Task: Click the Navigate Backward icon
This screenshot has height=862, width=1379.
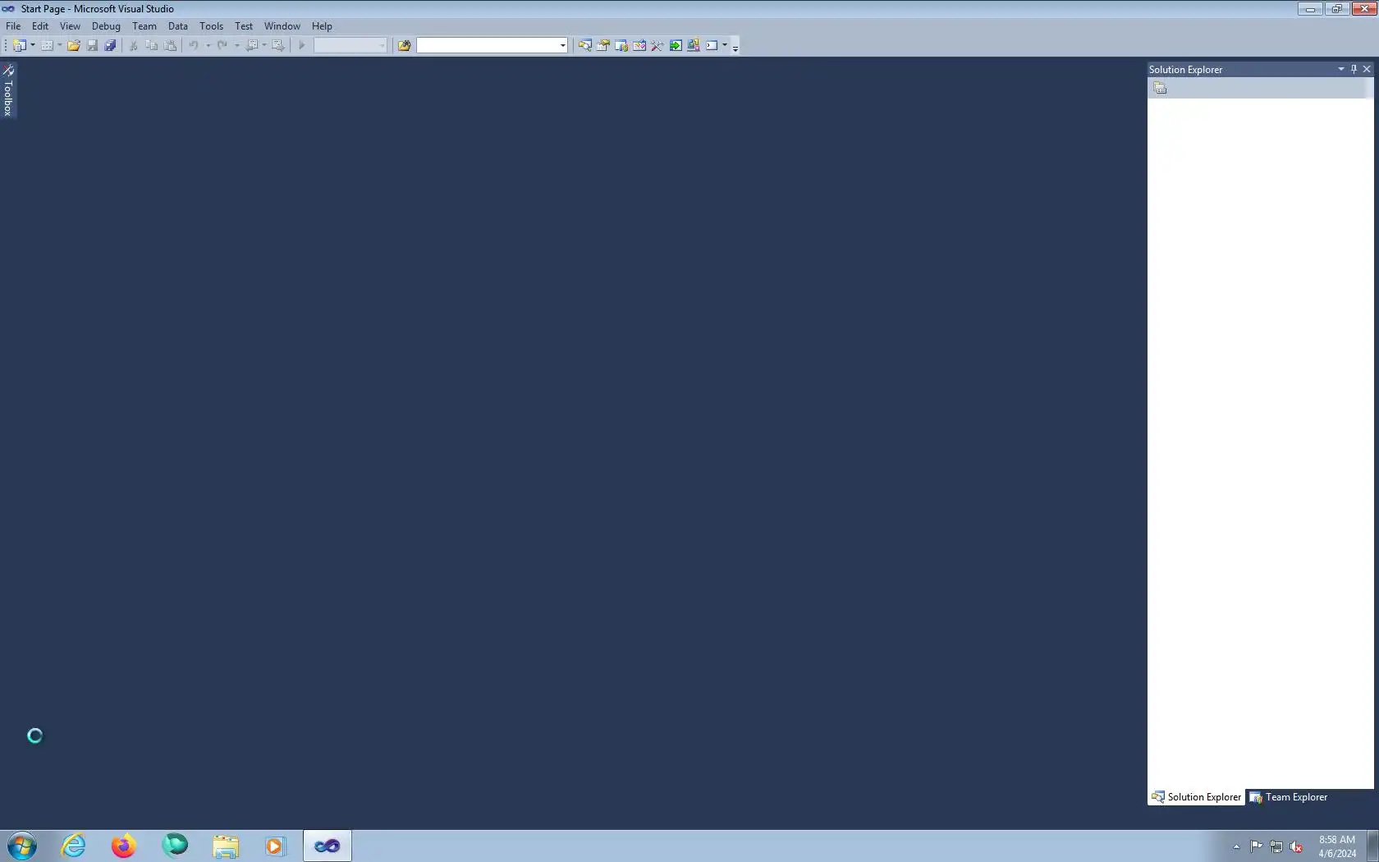Action: (x=252, y=46)
